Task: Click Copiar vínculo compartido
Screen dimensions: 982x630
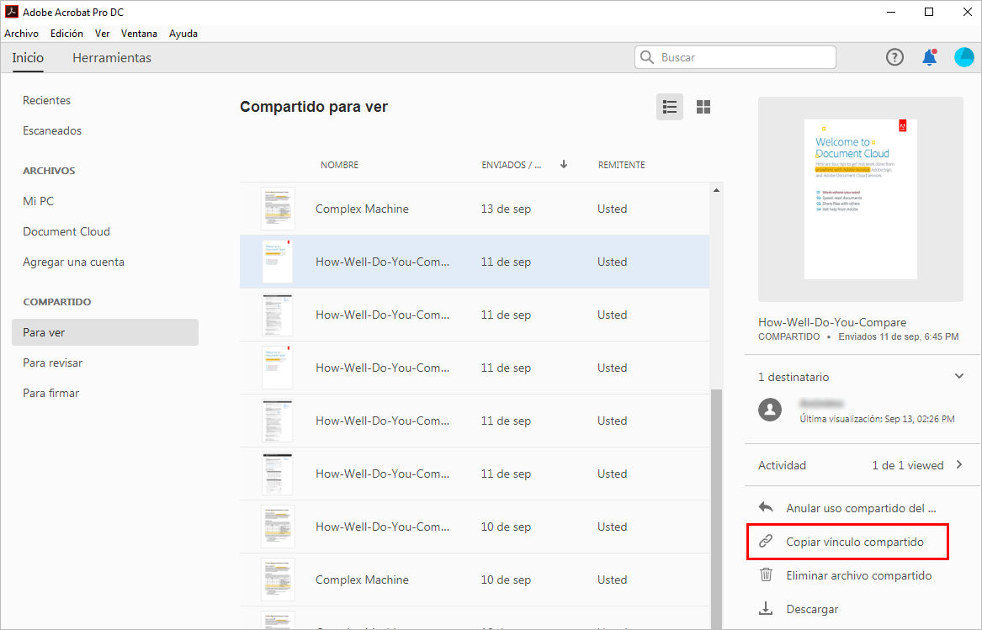Action: pos(854,542)
